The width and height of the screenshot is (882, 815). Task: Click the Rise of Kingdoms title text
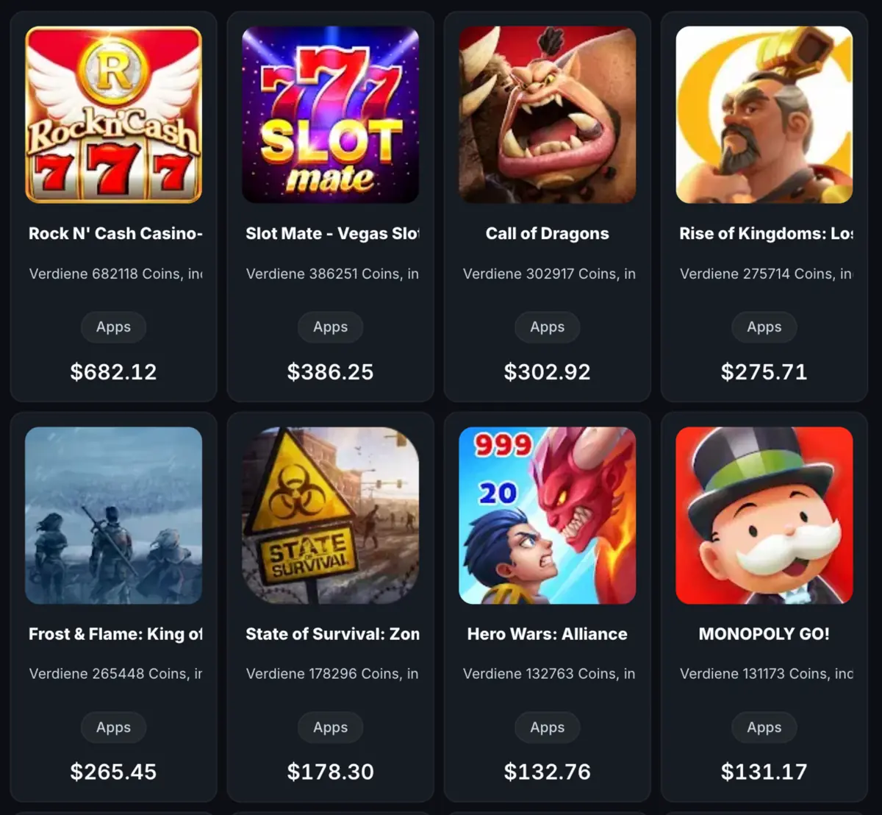766,234
